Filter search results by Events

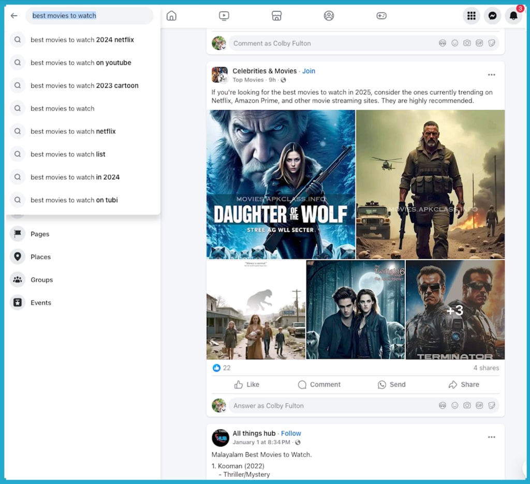[x=83, y=303]
